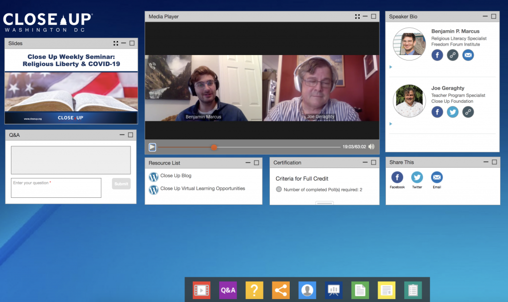Open the blue speaker bio dock icon
The image size is (508, 302).
[x=307, y=290]
